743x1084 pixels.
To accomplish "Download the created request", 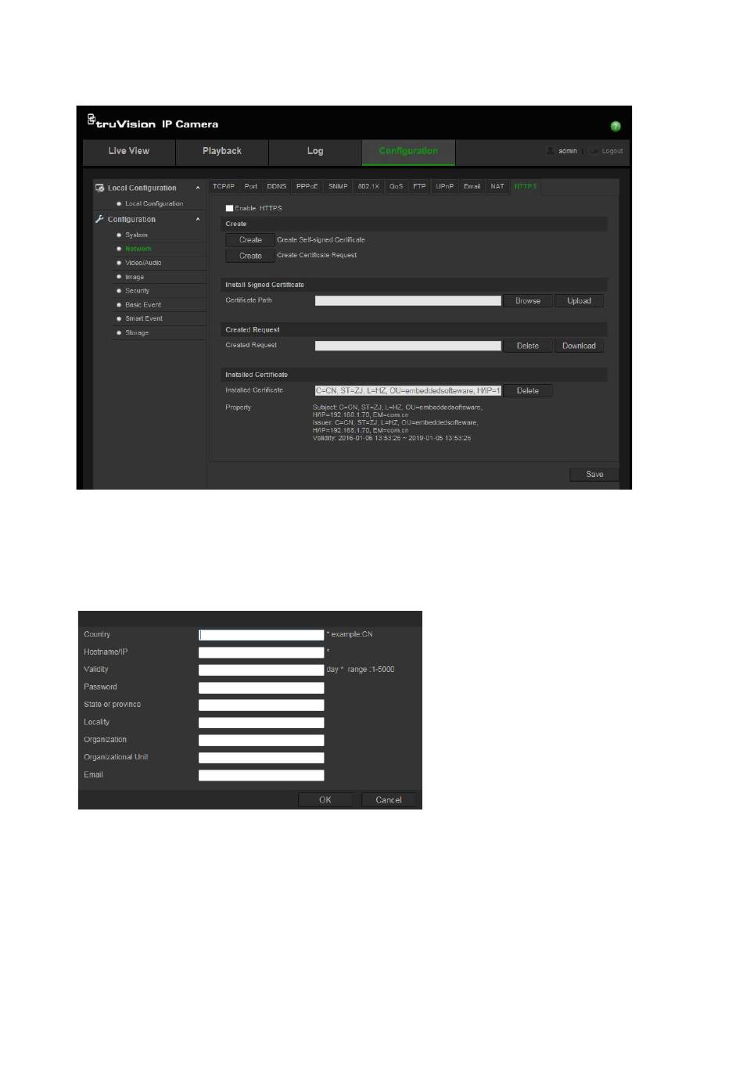I will (579, 346).
